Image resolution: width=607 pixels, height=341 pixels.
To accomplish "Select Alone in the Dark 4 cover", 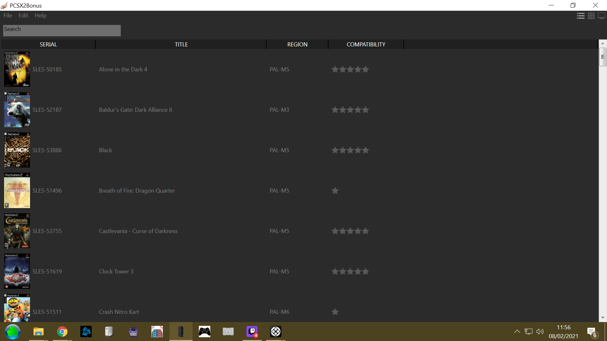I will click(x=17, y=69).
